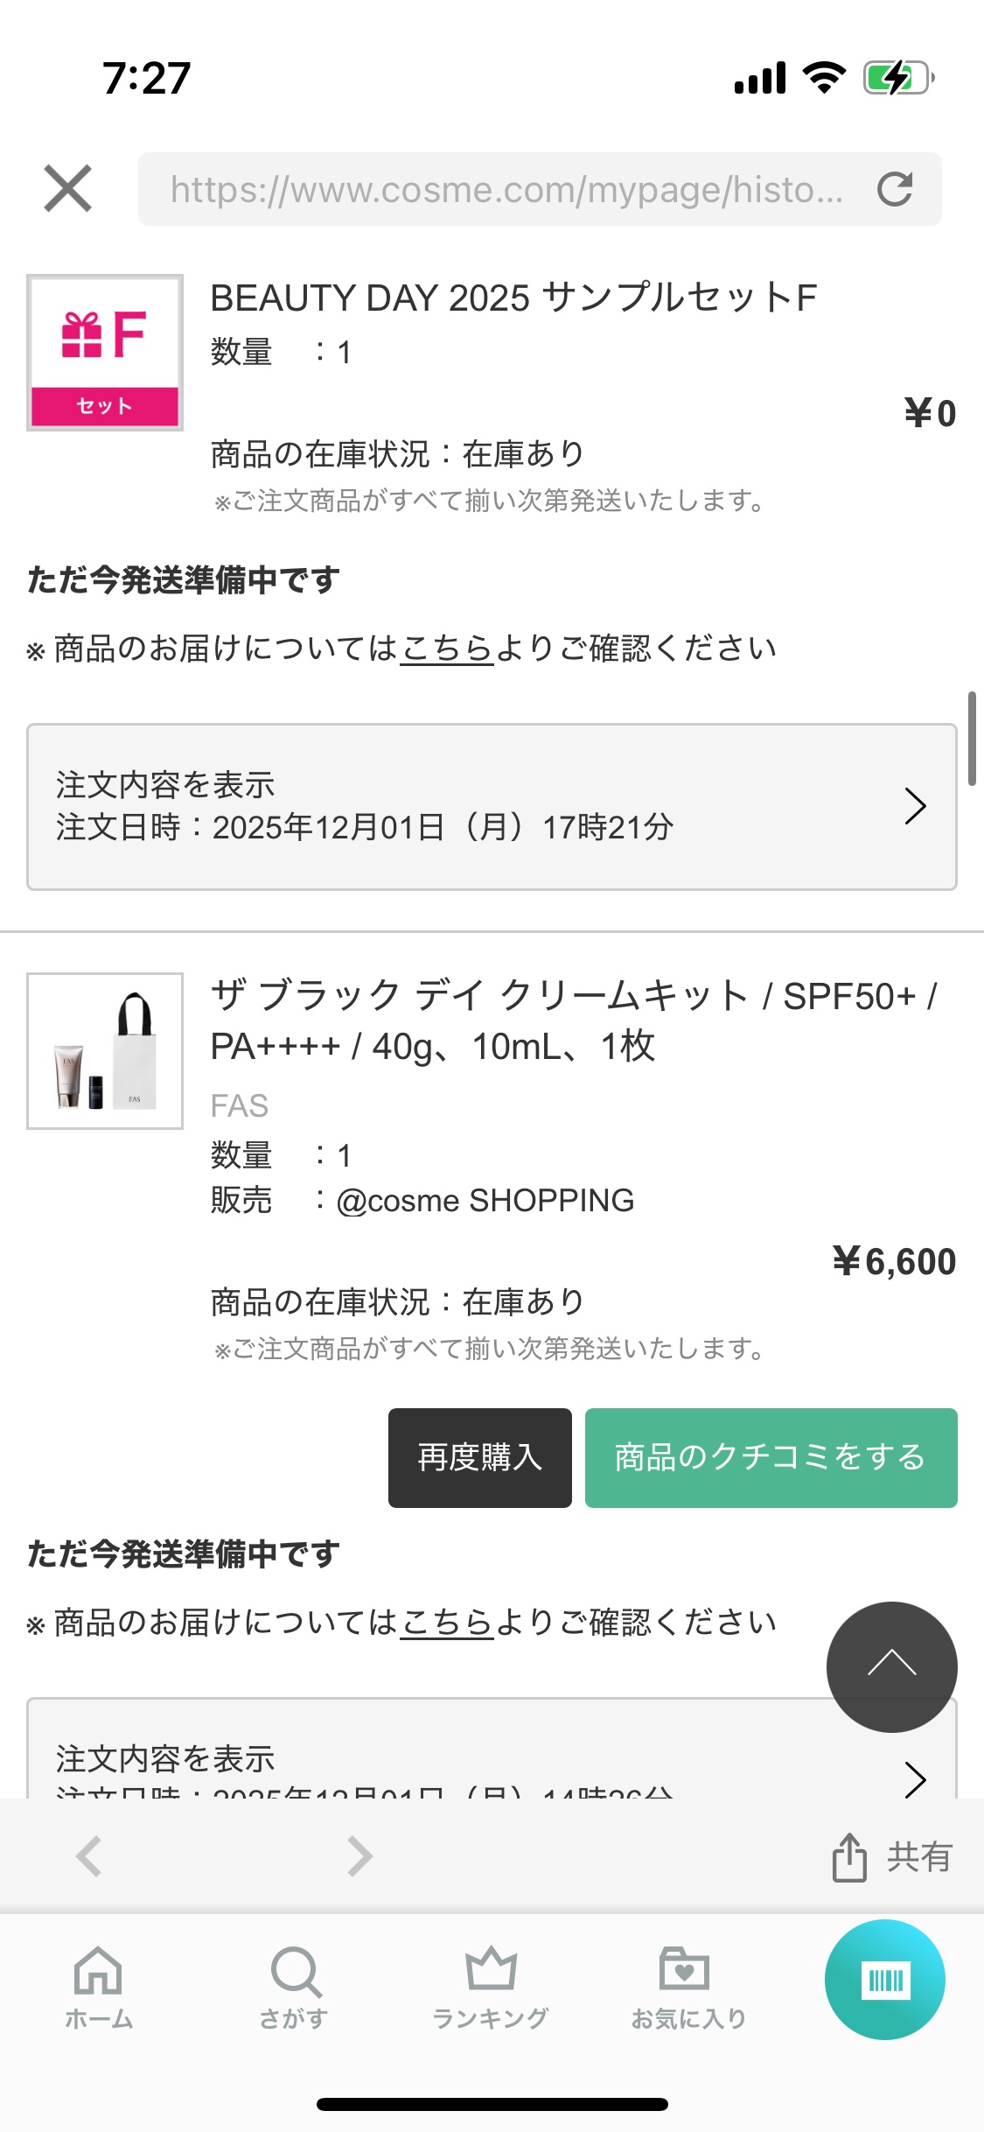Tap chevron on the 17時21分 order box
This screenshot has height=2132, width=984.
pyautogui.click(x=915, y=806)
